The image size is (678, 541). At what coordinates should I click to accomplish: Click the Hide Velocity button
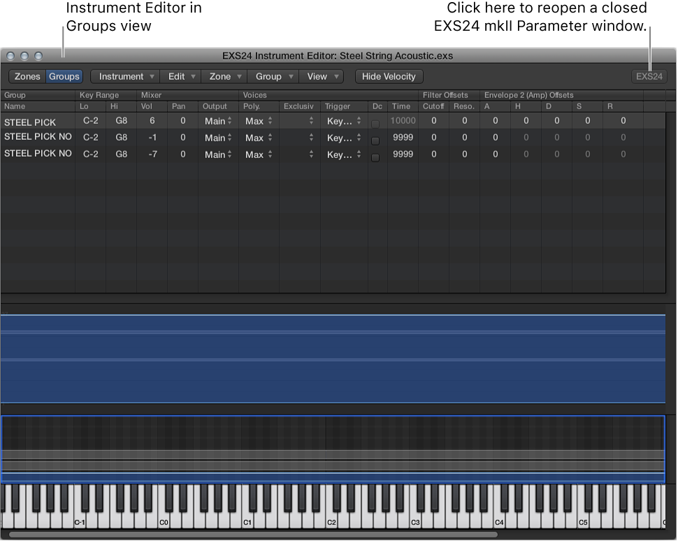pyautogui.click(x=389, y=76)
